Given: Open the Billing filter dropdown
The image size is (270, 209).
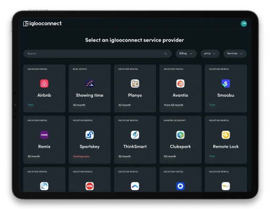Looking at the screenshot, I should pos(186,54).
